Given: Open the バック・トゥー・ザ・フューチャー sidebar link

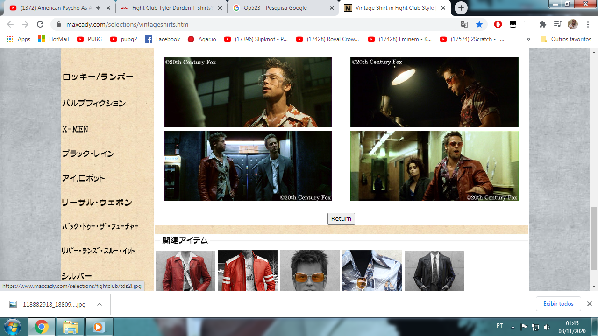Looking at the screenshot, I should 100,226.
